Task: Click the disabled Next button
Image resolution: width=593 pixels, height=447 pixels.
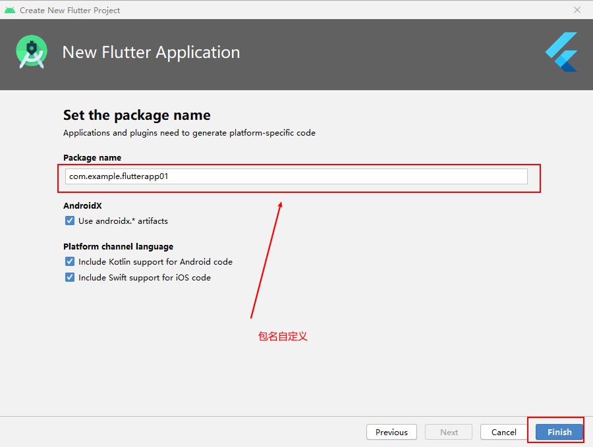Action: pos(449,432)
